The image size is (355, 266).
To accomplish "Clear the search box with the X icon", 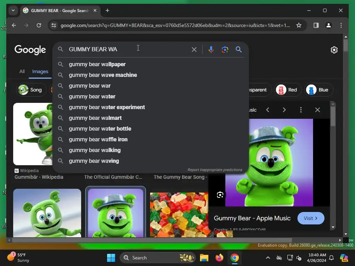I will click(194, 50).
